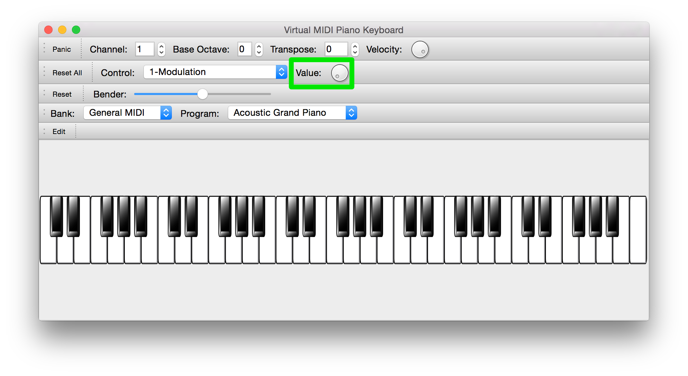688x376 pixels.
Task: Click the Panic toolbar drag handle
Action: tap(44, 48)
